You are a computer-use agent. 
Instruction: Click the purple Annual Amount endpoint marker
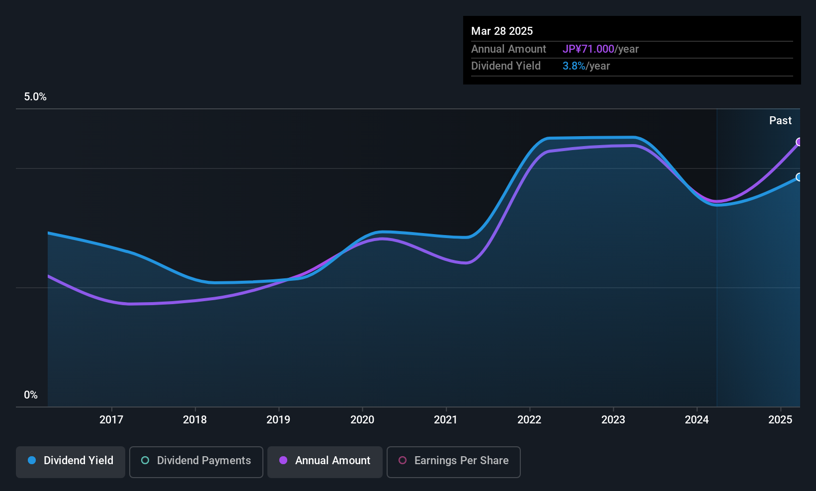click(x=799, y=142)
